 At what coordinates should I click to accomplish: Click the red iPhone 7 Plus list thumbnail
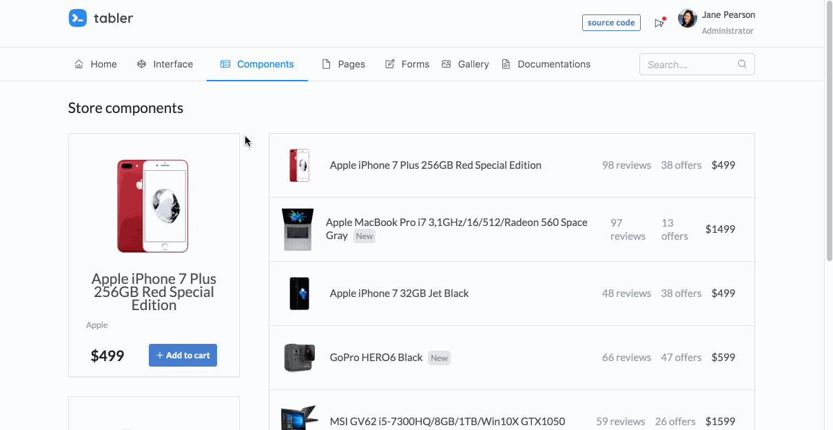299,165
